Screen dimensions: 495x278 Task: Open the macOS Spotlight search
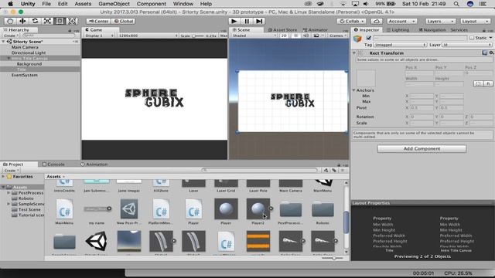456,4
